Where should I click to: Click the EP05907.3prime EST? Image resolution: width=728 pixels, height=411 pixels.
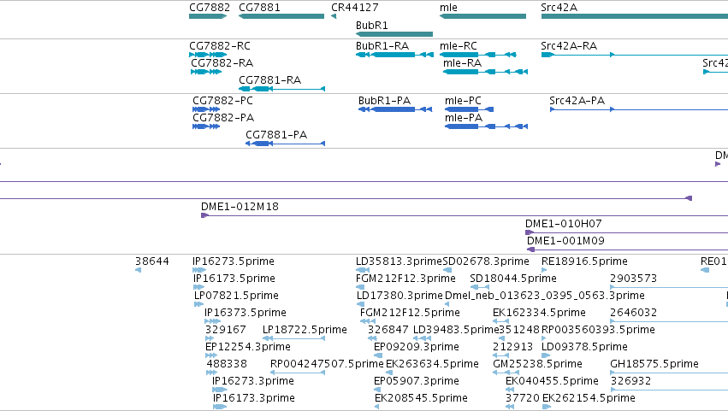point(377,390)
